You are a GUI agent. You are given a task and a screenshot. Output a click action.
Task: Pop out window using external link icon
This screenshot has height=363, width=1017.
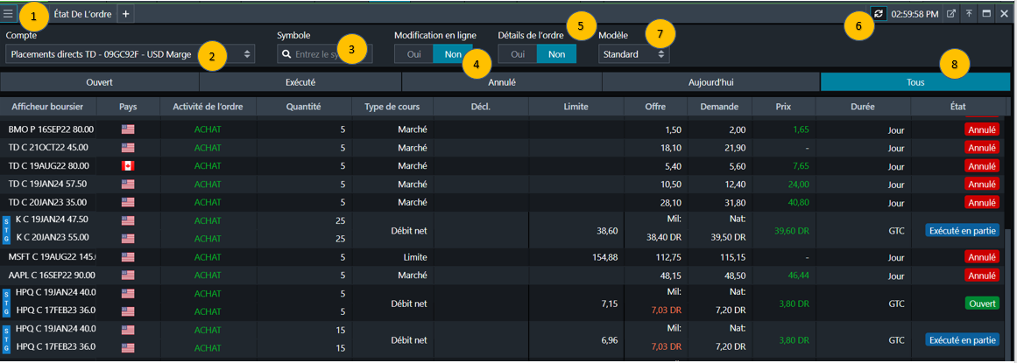951,14
